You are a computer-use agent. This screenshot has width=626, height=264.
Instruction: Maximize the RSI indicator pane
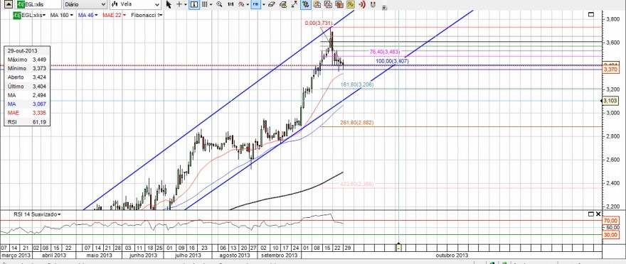coord(591,214)
